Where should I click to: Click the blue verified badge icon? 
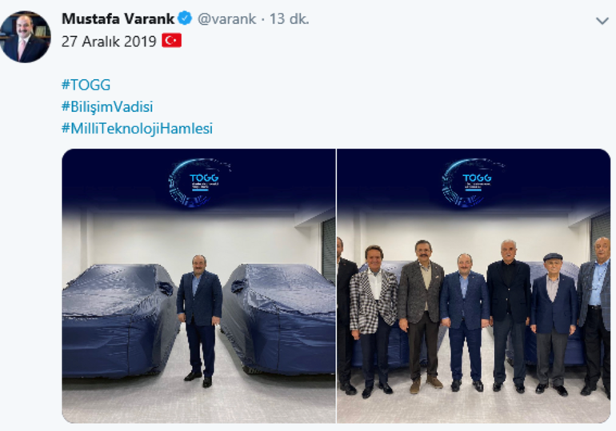click(x=185, y=18)
